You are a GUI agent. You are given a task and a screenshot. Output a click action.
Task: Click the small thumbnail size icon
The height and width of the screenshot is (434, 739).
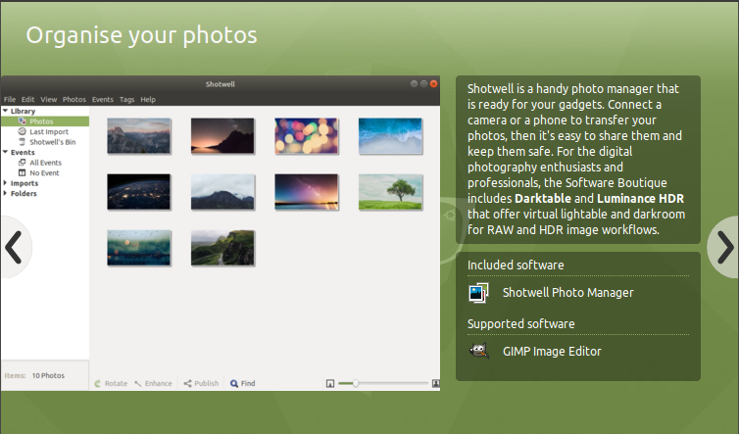pos(330,383)
